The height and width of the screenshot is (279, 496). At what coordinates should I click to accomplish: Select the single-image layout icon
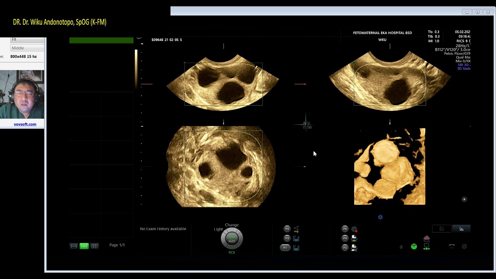pyautogui.click(x=74, y=246)
